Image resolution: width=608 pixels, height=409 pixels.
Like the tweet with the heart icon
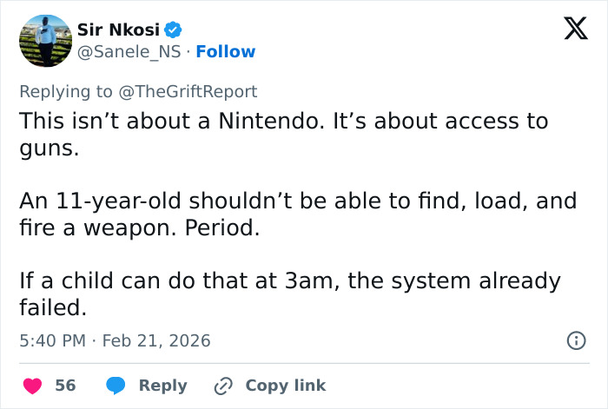pos(30,386)
